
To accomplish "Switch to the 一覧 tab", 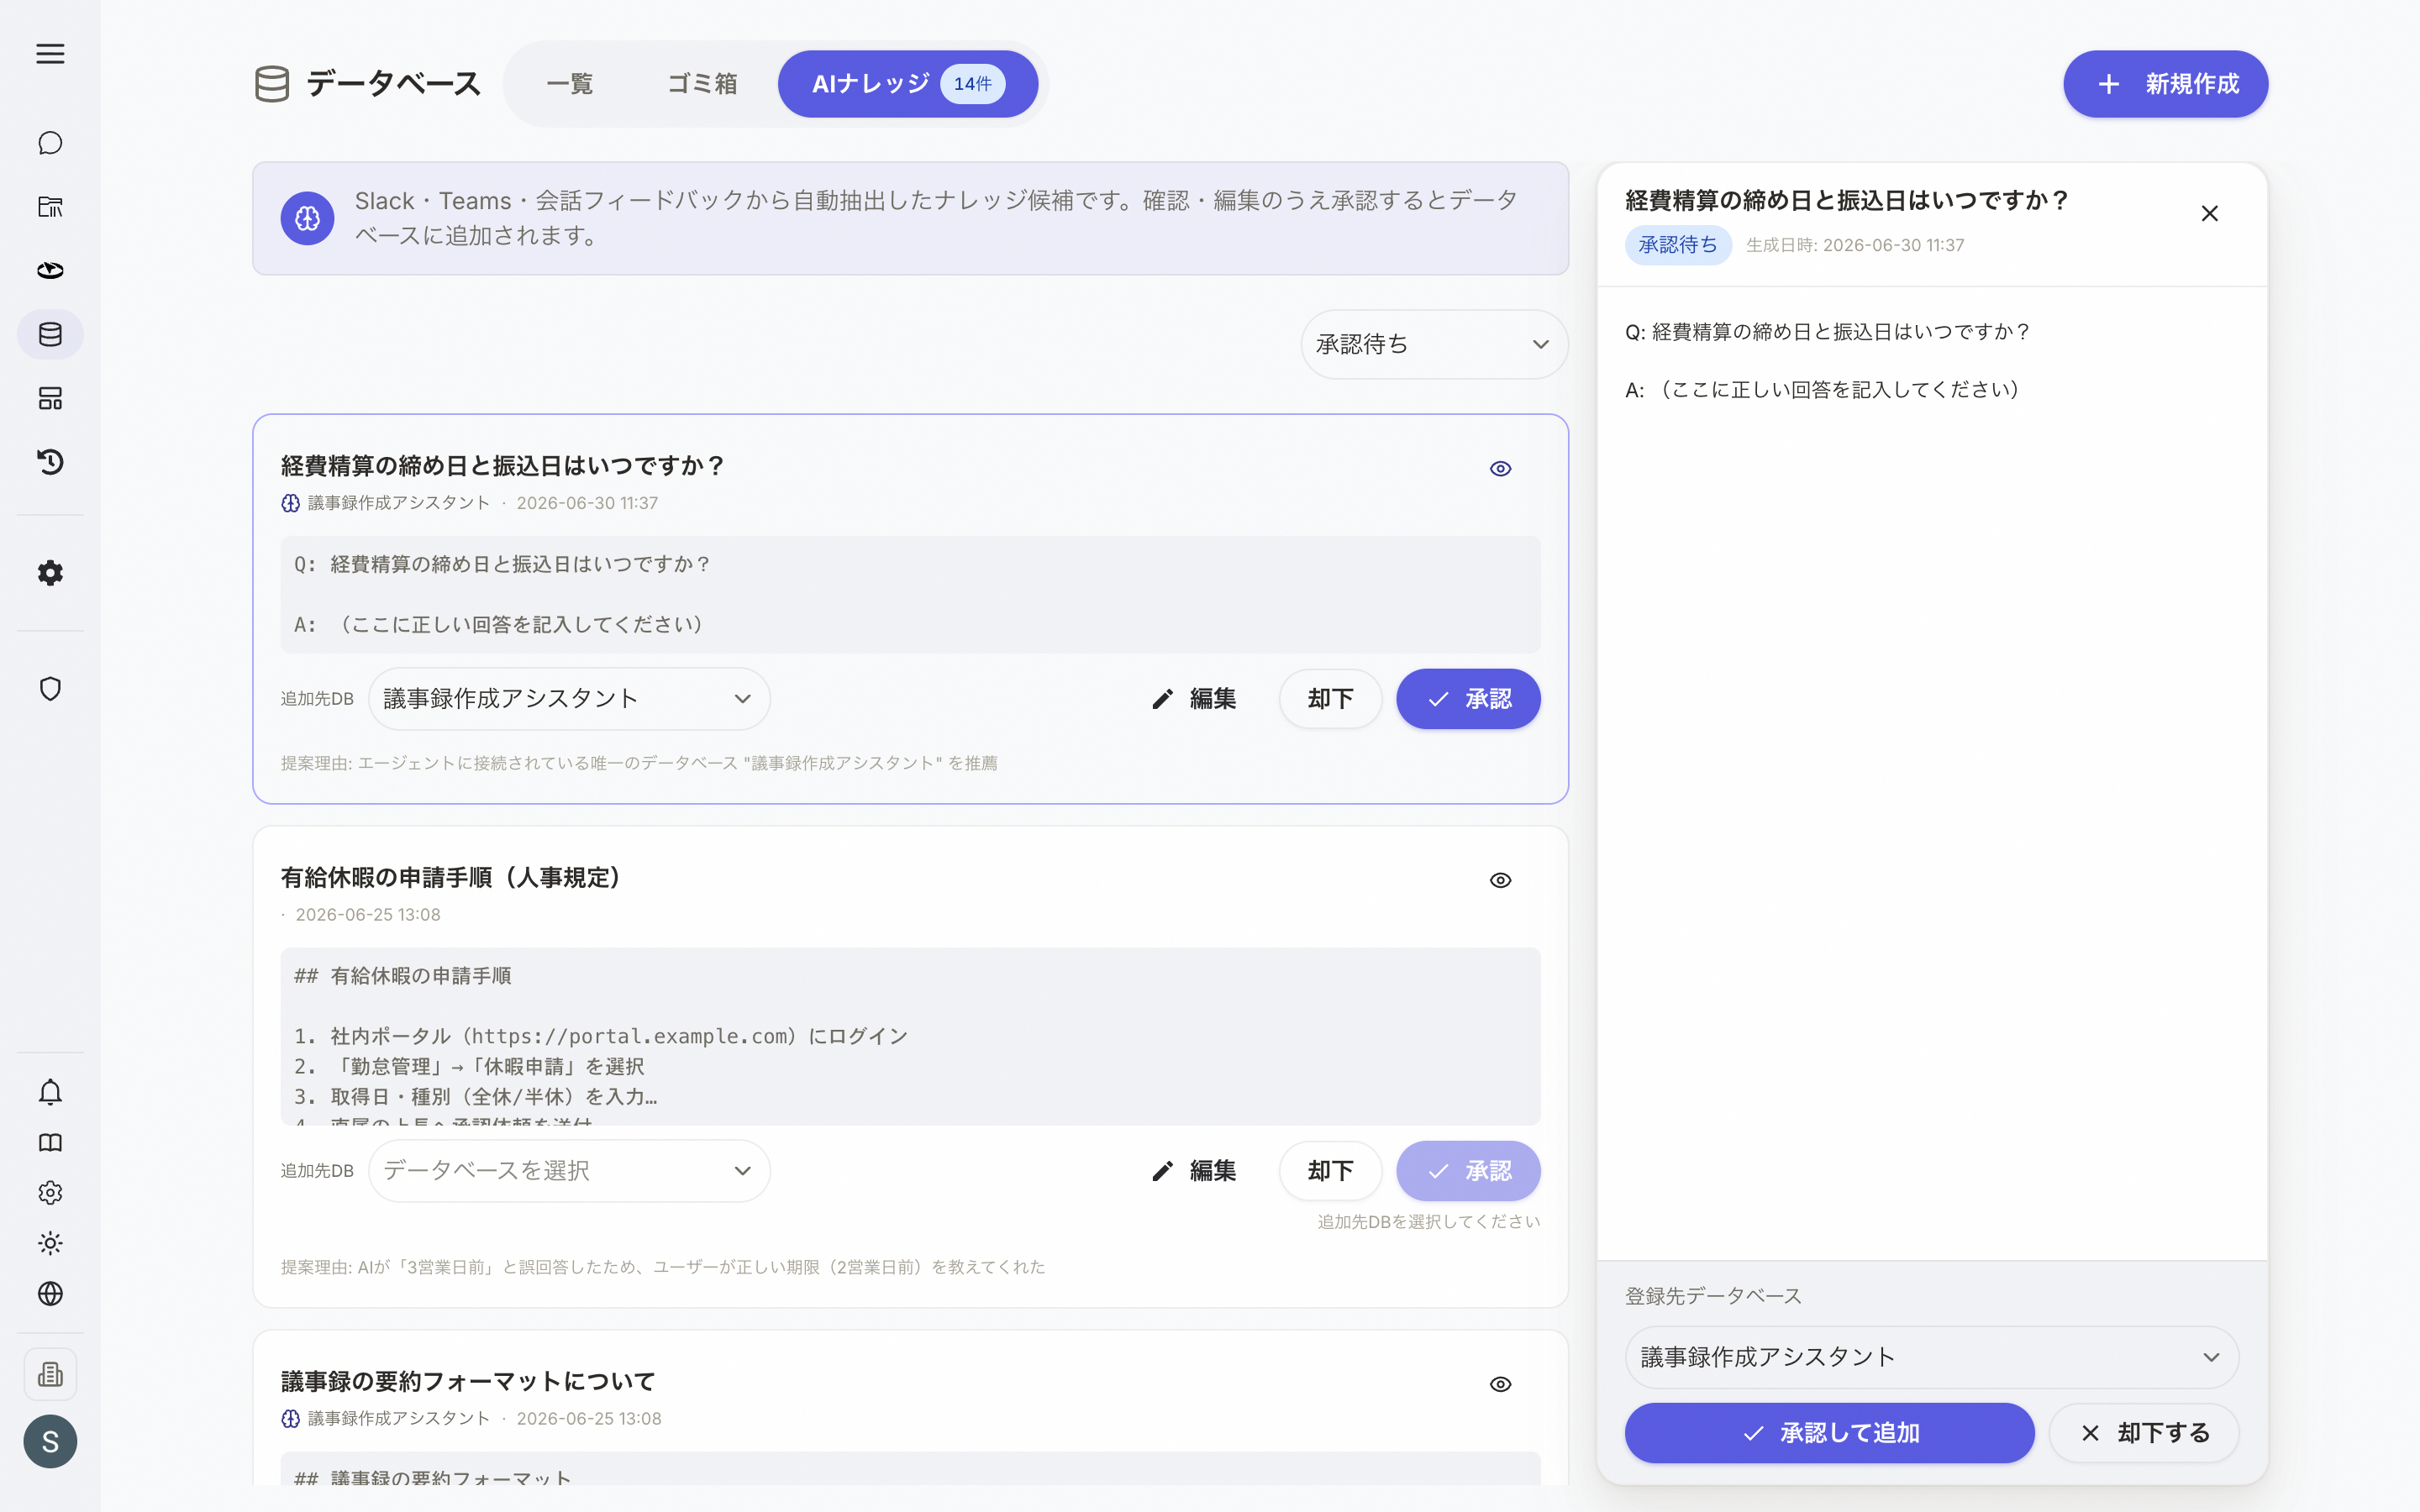I will point(570,84).
